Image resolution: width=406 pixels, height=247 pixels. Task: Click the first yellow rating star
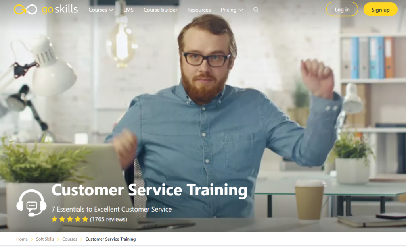(54, 219)
